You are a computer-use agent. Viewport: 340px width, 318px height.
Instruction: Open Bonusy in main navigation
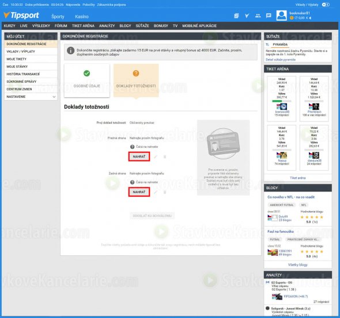click(161, 26)
